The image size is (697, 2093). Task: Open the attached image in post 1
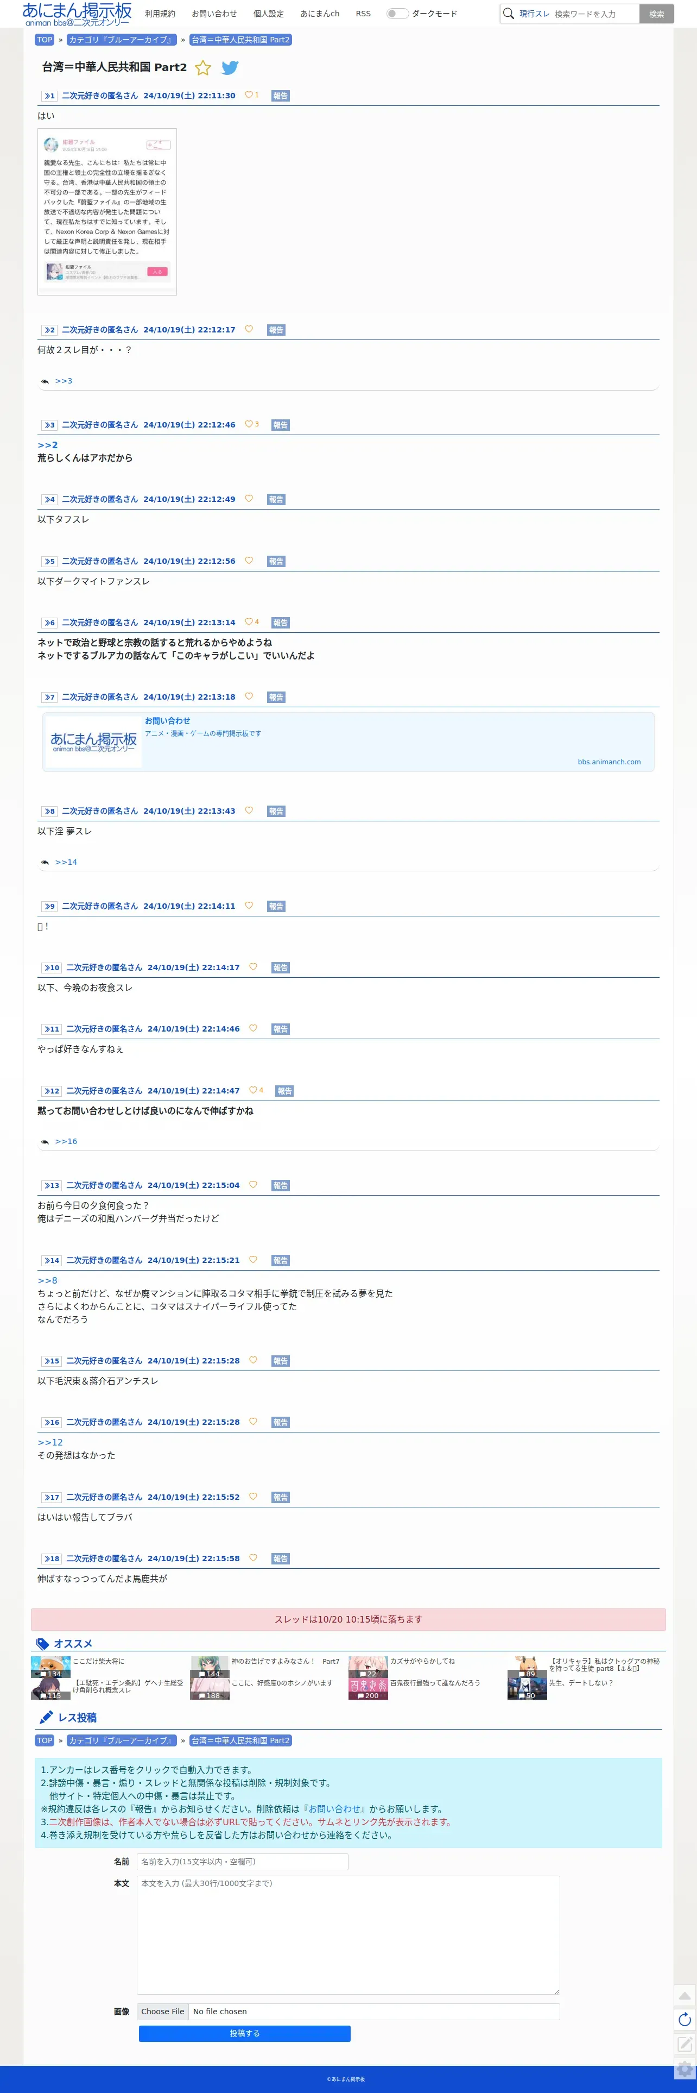(107, 211)
